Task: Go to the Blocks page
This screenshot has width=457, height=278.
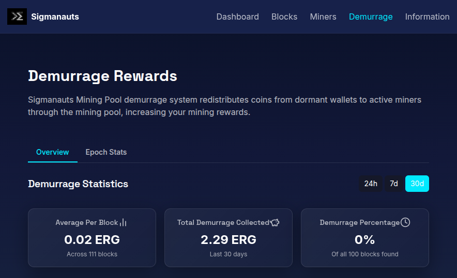Action: [x=284, y=17]
